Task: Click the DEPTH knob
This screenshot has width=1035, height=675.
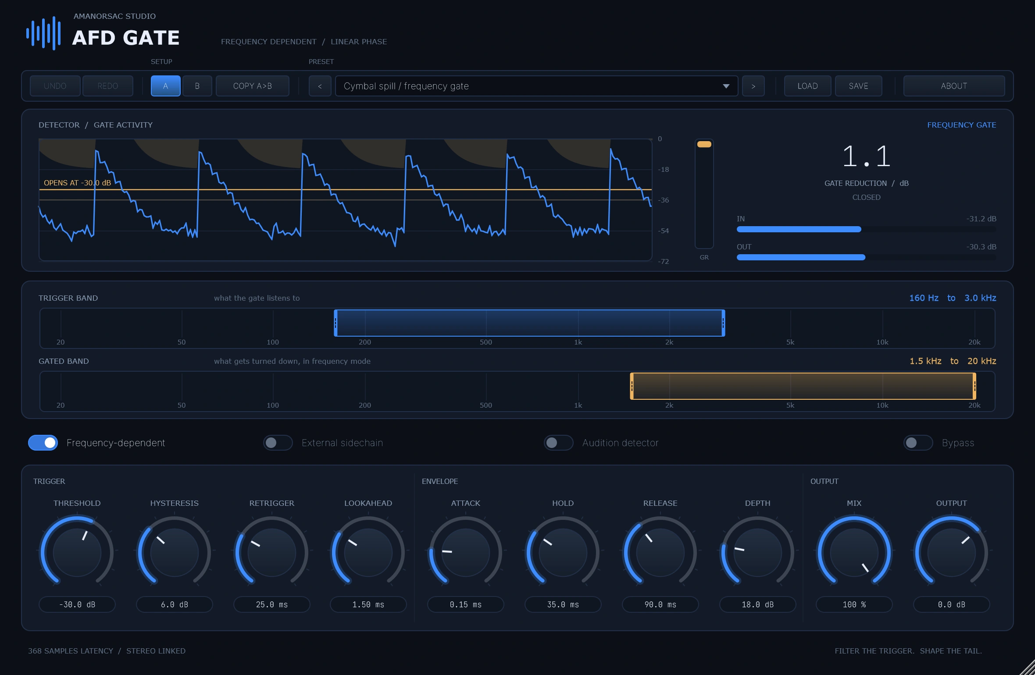Action: coord(758,552)
